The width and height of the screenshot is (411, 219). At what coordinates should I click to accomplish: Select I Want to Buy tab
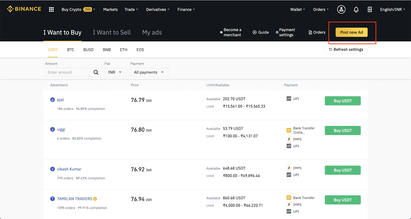[62, 32]
